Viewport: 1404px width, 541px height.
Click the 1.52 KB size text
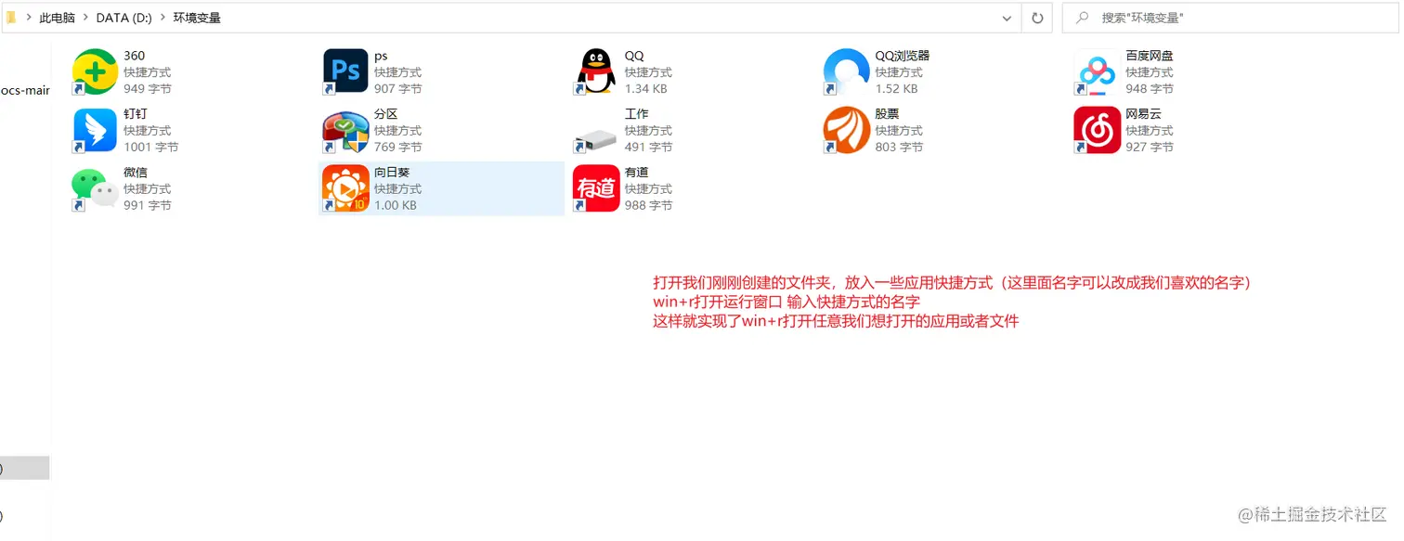[897, 89]
